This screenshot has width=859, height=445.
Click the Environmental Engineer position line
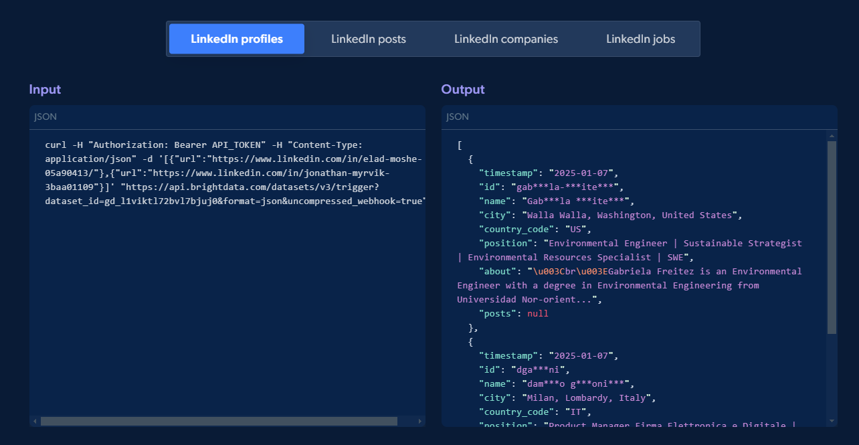640,244
